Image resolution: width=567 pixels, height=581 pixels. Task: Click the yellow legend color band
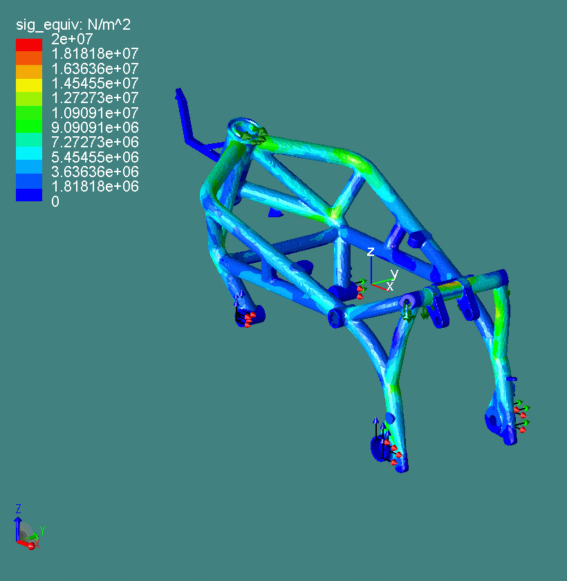pyautogui.click(x=29, y=85)
